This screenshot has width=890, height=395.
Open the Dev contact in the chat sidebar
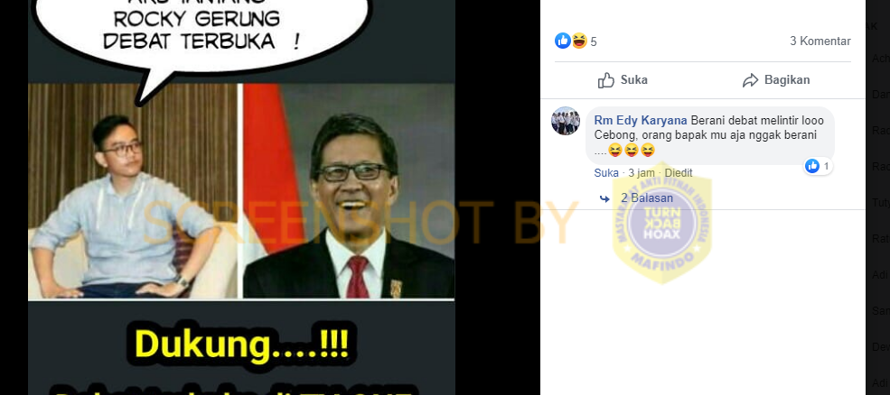click(880, 347)
